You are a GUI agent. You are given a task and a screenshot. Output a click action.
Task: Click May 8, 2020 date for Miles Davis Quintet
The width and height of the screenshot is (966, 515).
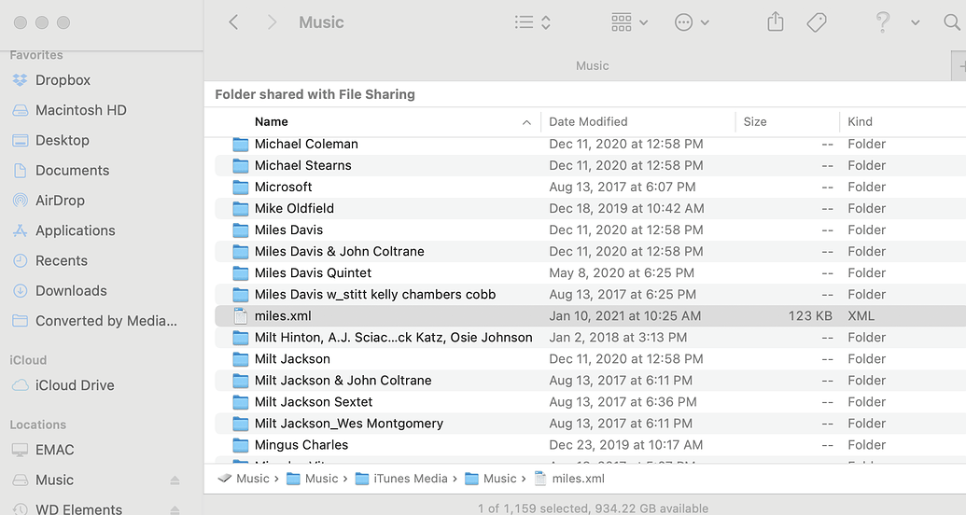[622, 273]
